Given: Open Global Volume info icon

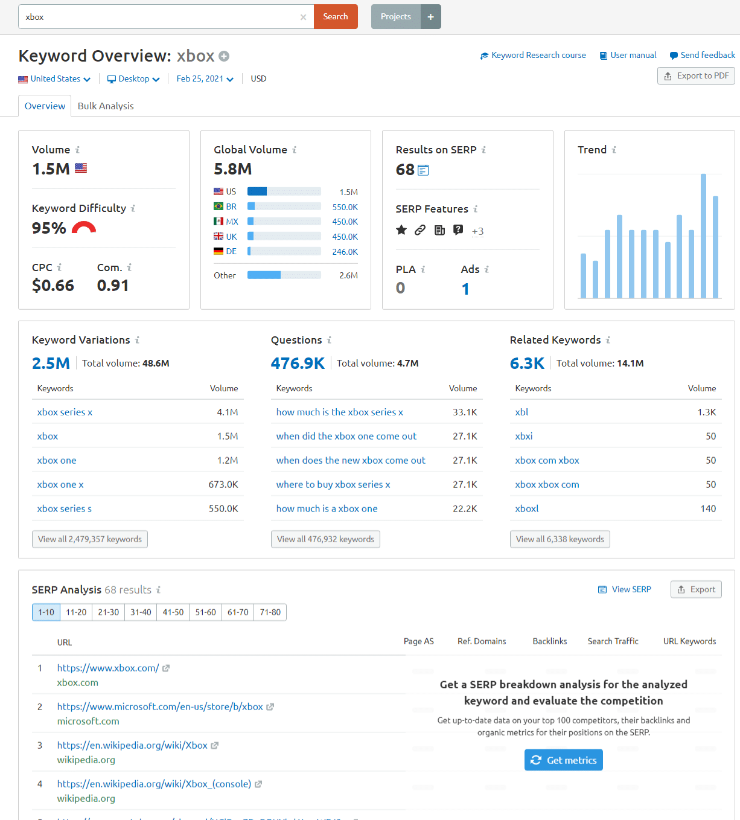Looking at the screenshot, I should (295, 150).
